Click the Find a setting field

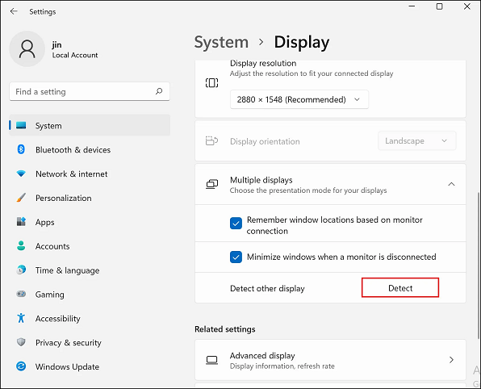coord(90,91)
